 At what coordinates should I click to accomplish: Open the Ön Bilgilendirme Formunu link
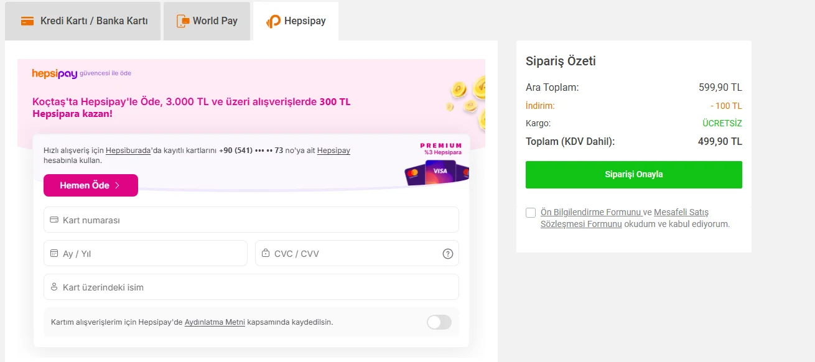(x=590, y=213)
